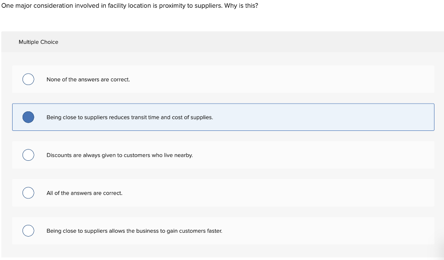Pick the 'gain customers faster' answer's radio button

coord(28,231)
